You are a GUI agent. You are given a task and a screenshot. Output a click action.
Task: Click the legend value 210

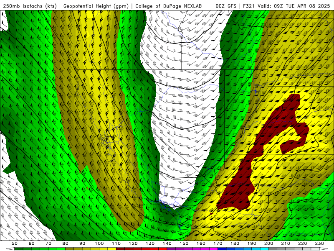[x=286, y=243]
